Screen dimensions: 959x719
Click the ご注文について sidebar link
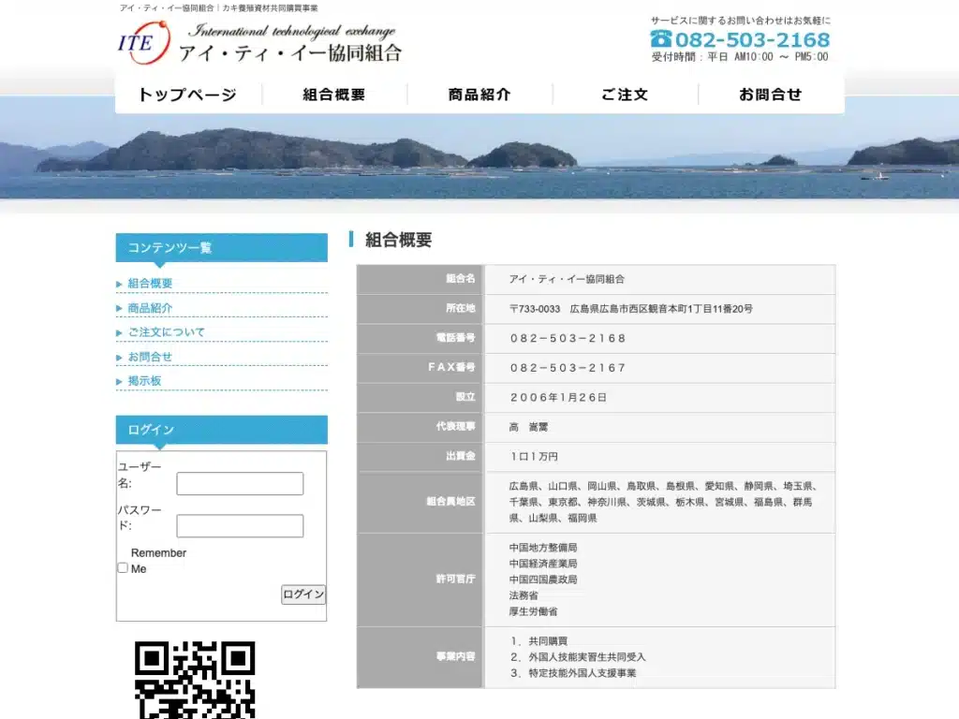click(x=167, y=332)
